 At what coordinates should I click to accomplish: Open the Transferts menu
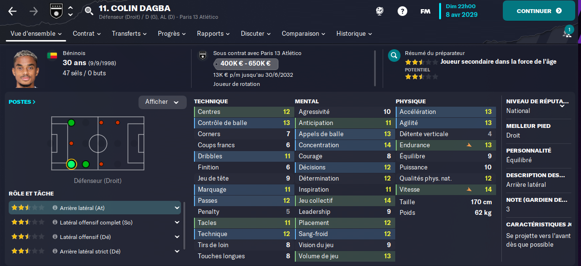(130, 34)
